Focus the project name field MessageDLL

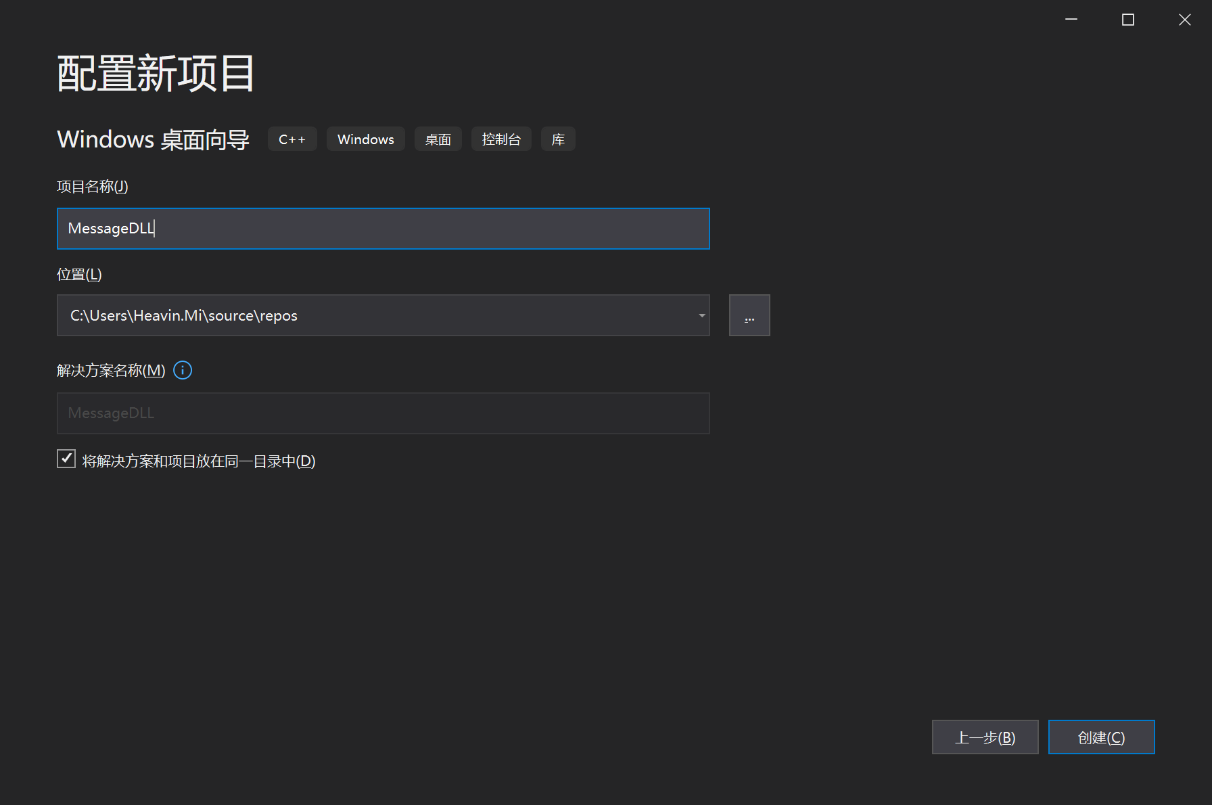point(383,229)
